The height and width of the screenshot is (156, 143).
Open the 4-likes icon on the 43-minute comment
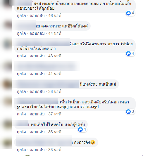(x=130, y=53)
